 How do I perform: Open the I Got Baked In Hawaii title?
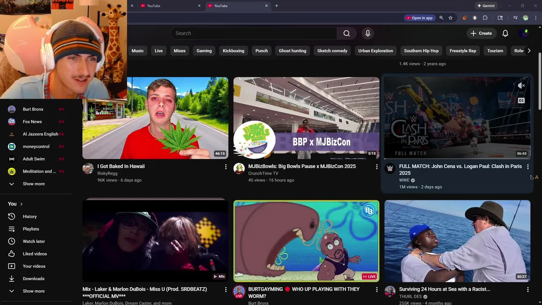(121, 166)
